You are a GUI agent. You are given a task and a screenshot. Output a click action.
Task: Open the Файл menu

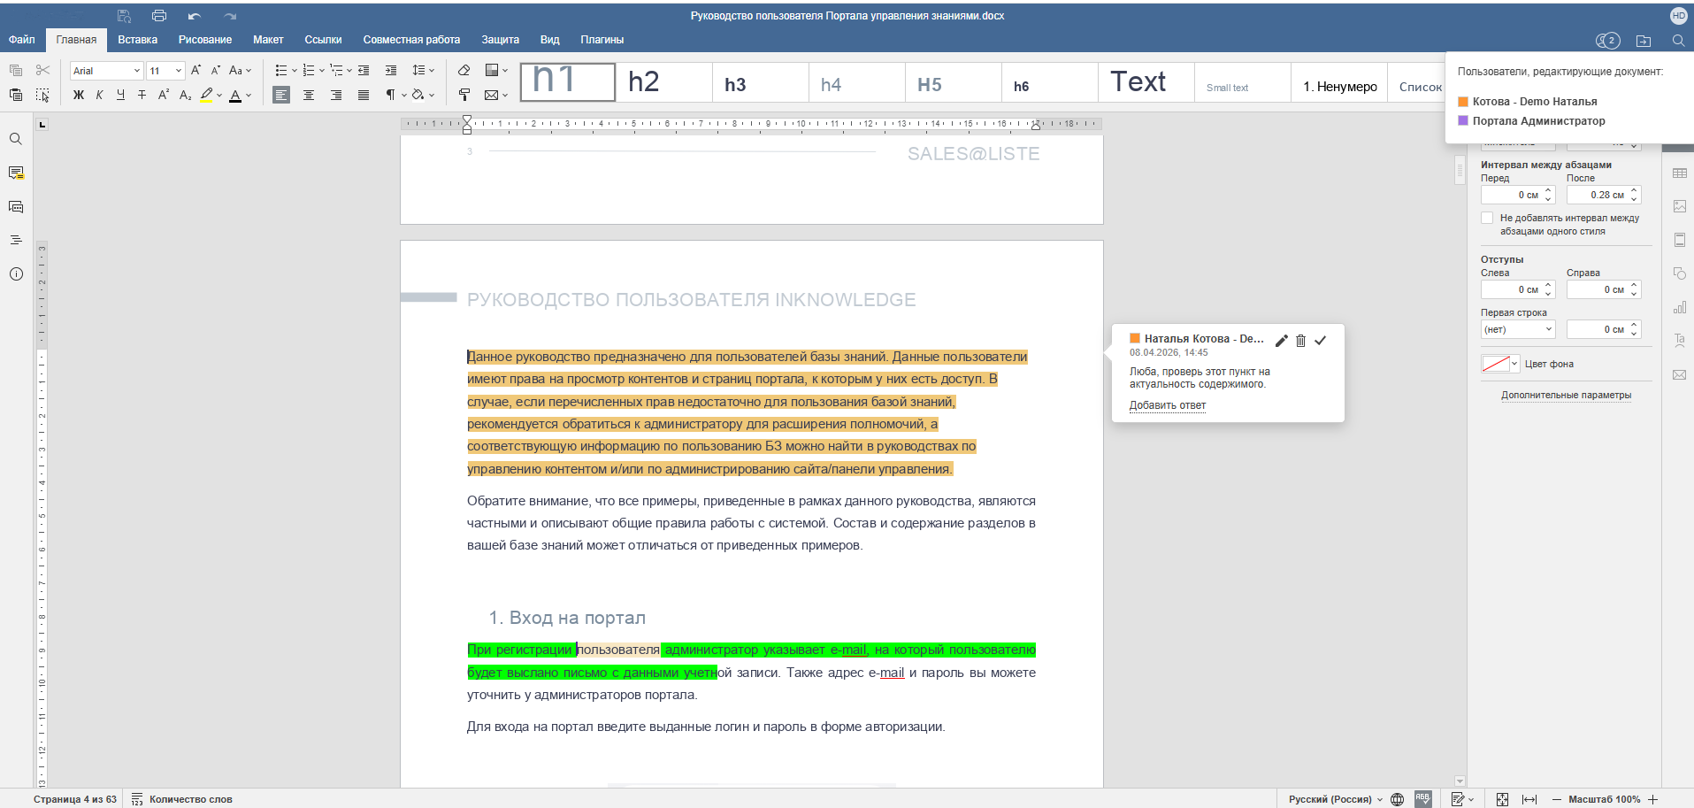click(x=22, y=40)
